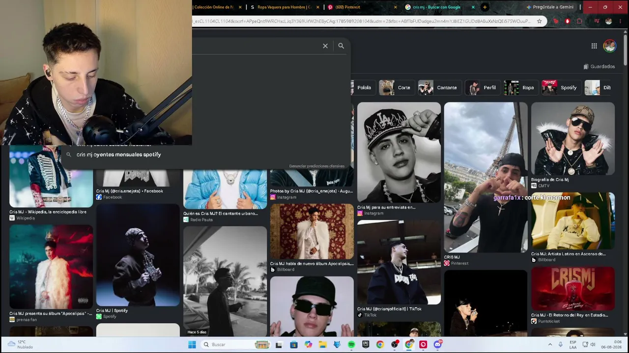Clear the Google search box text
The width and height of the screenshot is (629, 353).
click(325, 46)
